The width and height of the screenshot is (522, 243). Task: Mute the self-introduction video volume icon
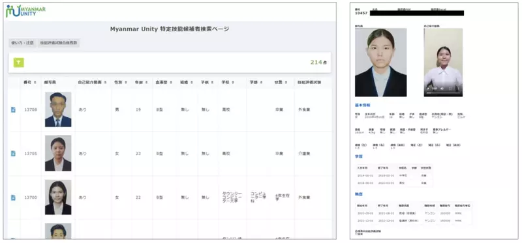pos(442,89)
